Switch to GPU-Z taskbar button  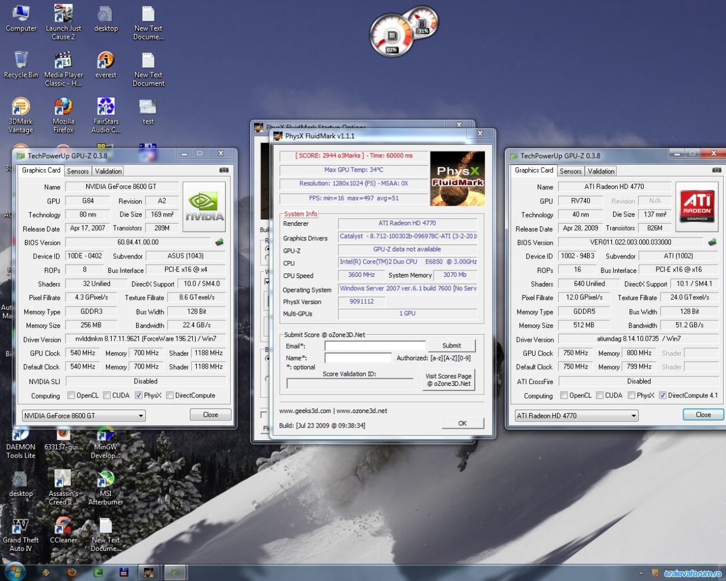[176, 572]
